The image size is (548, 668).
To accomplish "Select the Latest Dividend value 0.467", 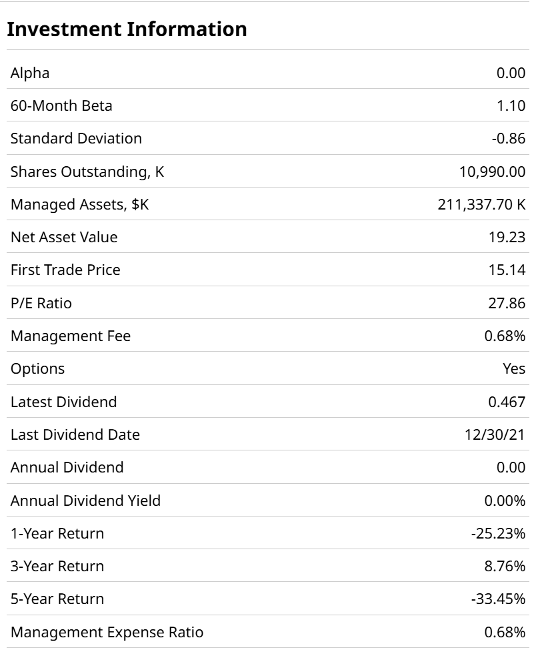I will 507,402.
